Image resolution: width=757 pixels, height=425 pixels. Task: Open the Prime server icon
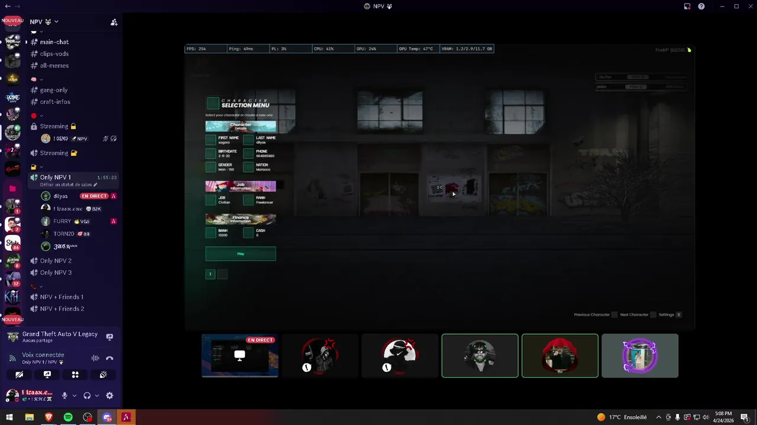12,97
